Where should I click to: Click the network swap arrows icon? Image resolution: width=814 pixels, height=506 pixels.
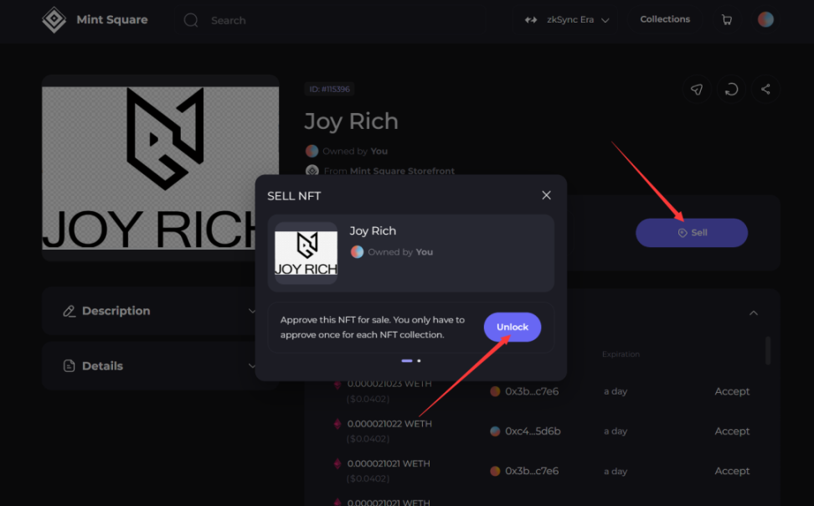tap(531, 20)
